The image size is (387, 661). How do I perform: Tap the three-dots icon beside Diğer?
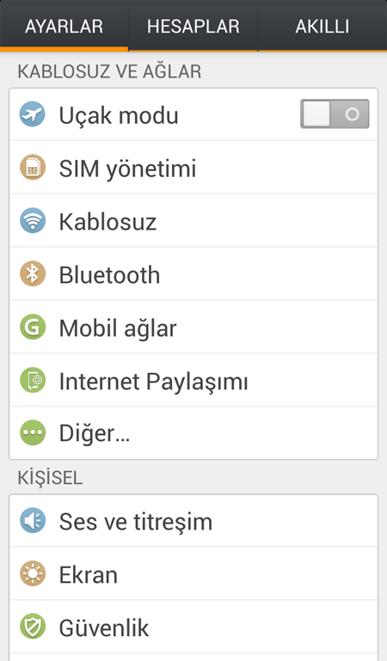click(x=33, y=432)
